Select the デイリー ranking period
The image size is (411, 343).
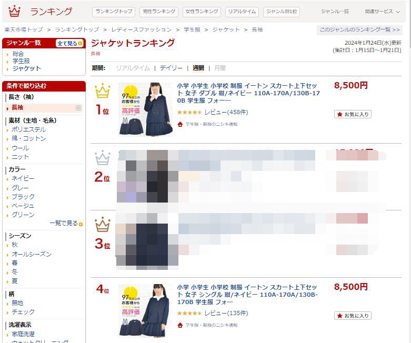(x=171, y=68)
